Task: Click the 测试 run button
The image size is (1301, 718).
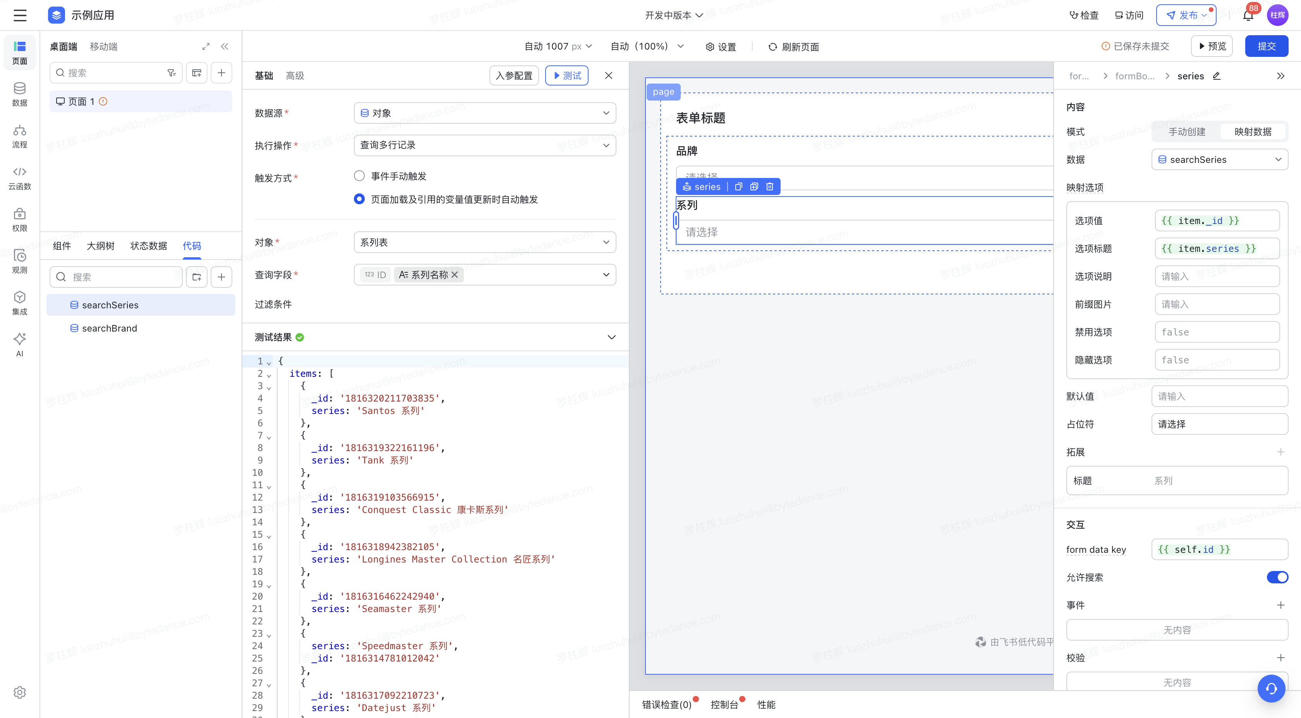Action: pyautogui.click(x=566, y=75)
